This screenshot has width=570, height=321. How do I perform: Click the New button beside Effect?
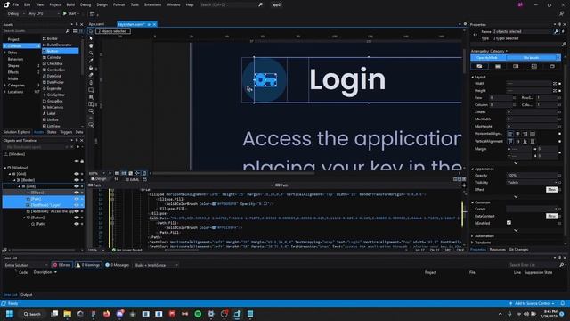coord(551,189)
